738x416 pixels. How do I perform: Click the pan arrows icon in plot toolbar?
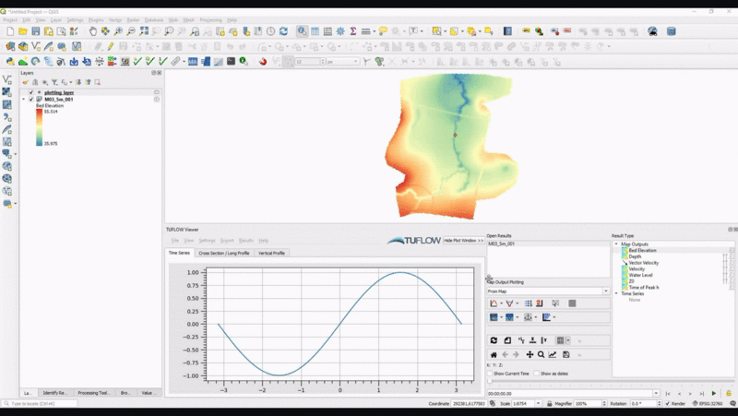pos(530,354)
